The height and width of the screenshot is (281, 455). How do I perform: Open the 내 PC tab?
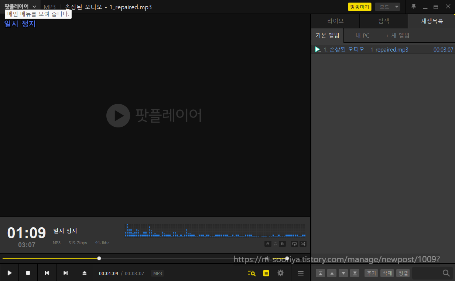tap(362, 35)
